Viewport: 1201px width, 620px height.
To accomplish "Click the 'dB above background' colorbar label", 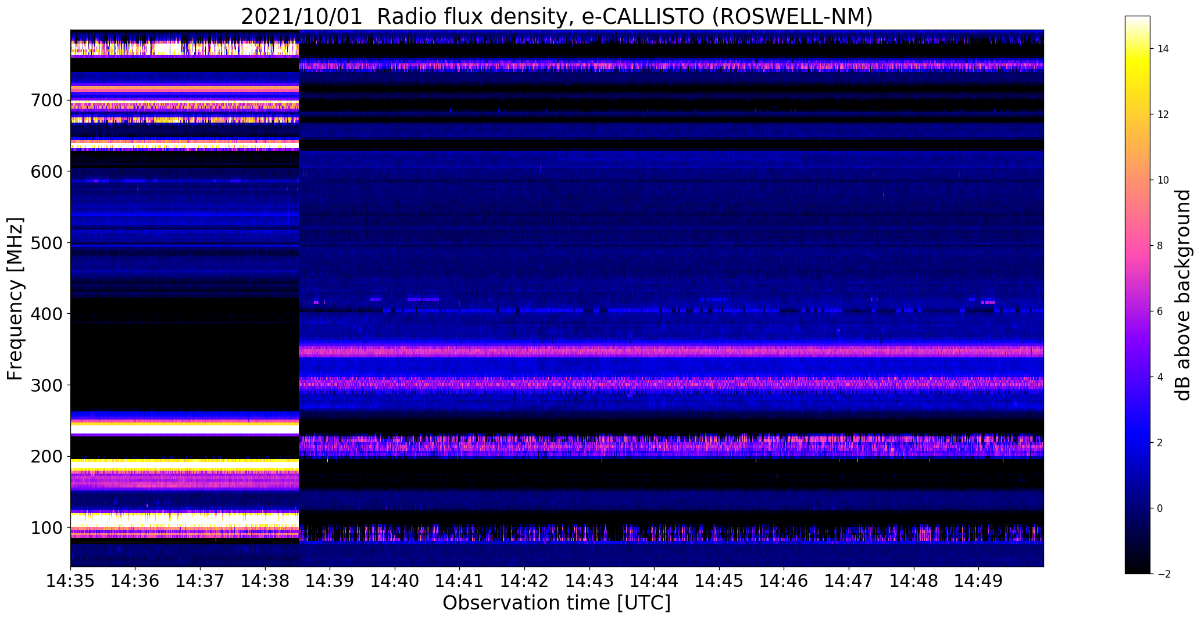I will 1182,295.
